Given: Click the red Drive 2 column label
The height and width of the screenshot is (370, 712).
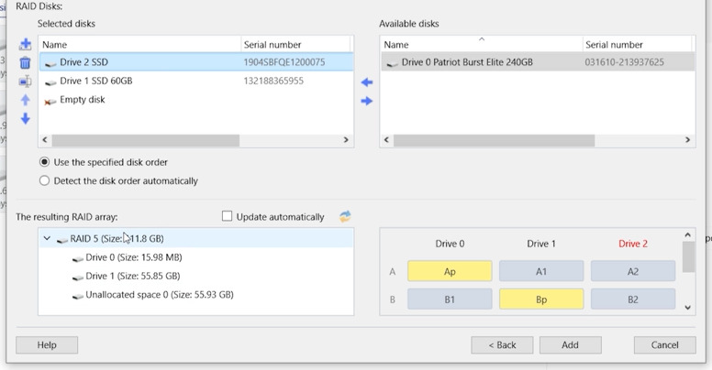Looking at the screenshot, I should (633, 244).
